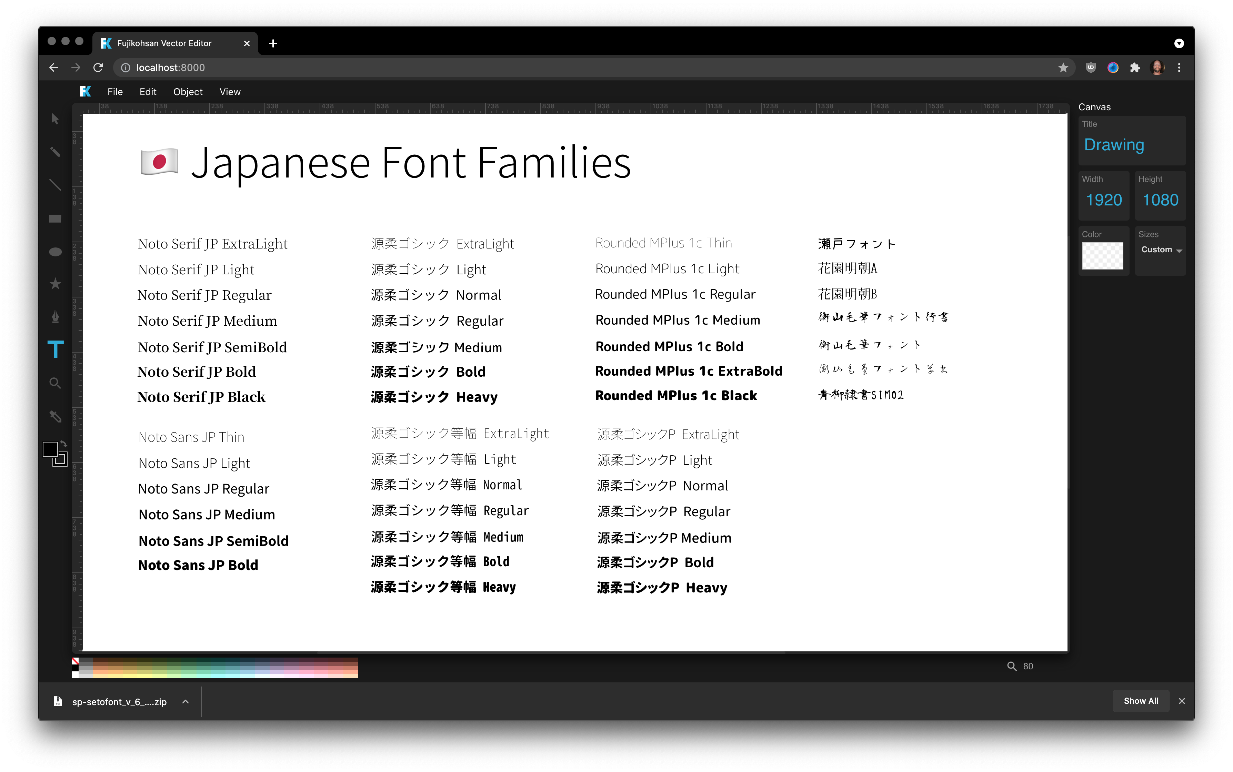This screenshot has height=772, width=1233.
Task: Swap fill and stroke colors arrow
Action: (x=64, y=444)
